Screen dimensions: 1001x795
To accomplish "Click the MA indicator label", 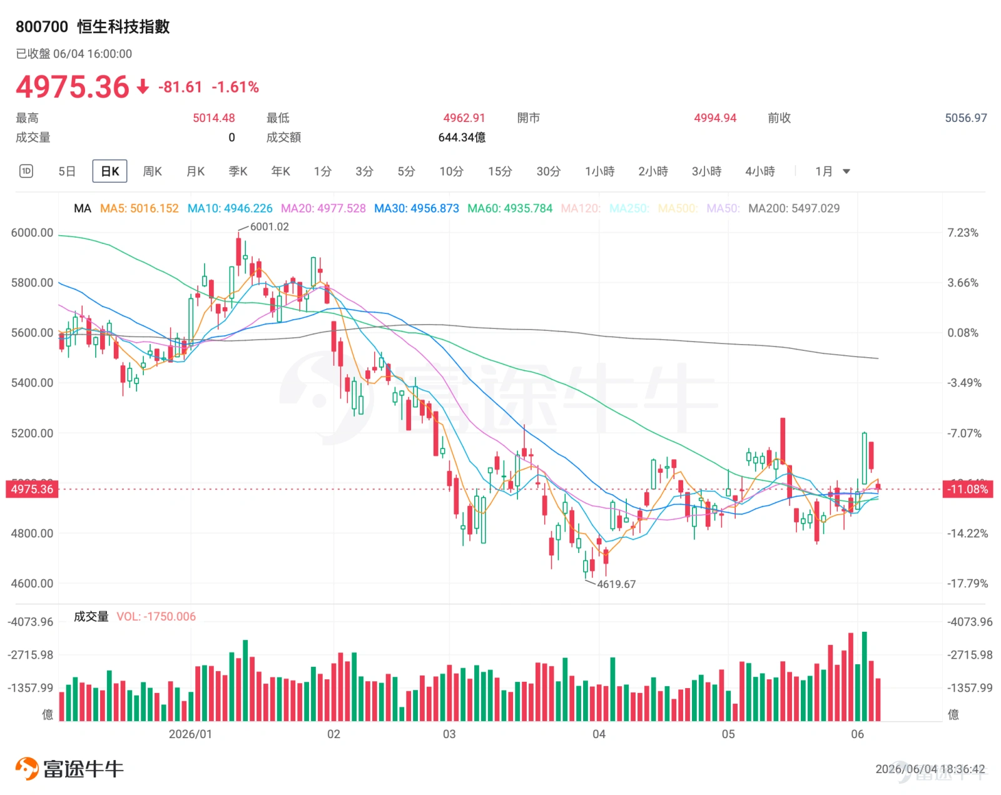I will click(83, 208).
